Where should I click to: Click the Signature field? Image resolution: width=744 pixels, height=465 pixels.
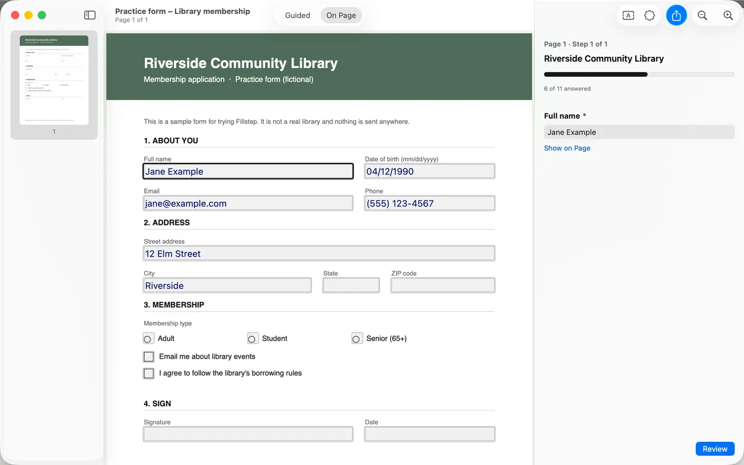pyautogui.click(x=248, y=434)
